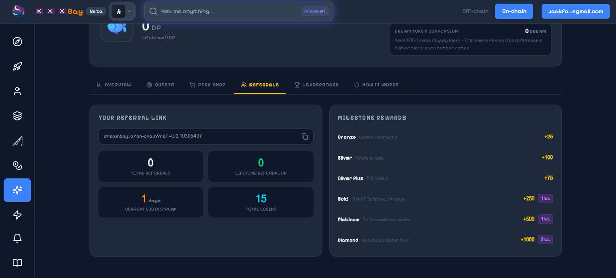Click the Diamond milestone row

(x=445, y=240)
